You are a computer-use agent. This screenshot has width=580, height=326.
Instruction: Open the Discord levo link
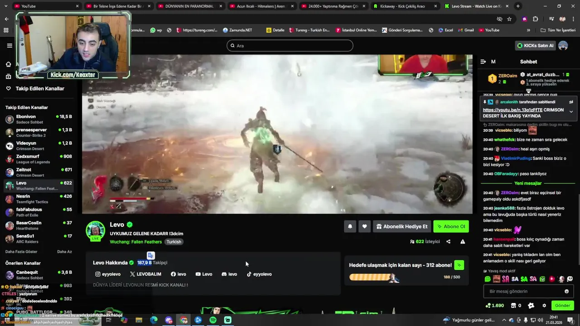(x=229, y=274)
